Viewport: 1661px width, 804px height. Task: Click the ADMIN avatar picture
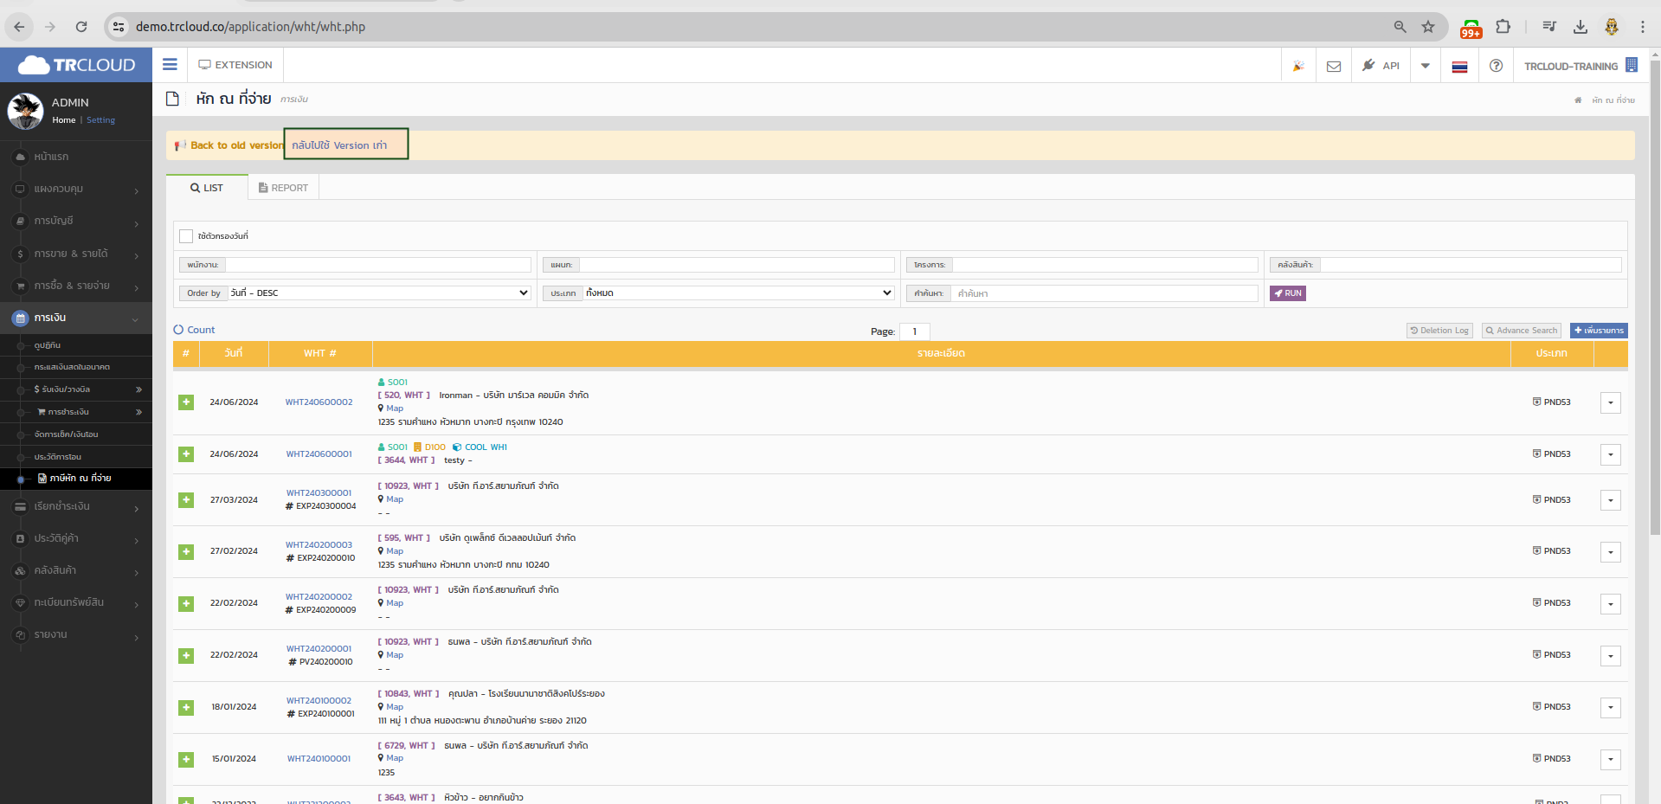coord(26,111)
